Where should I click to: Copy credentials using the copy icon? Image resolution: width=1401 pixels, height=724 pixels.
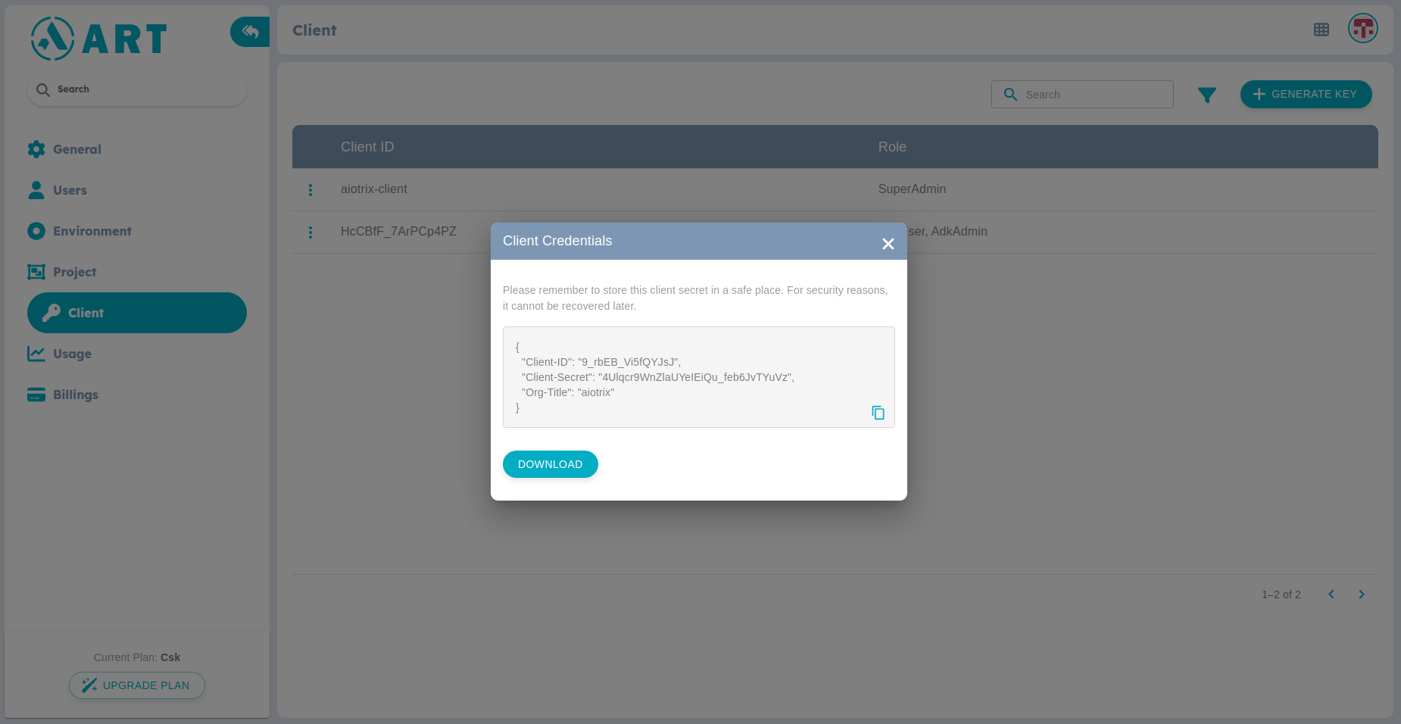pos(878,413)
